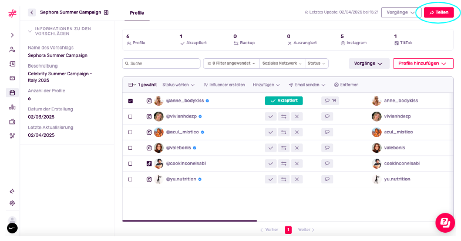Click Influencer erstellen

tap(224, 85)
